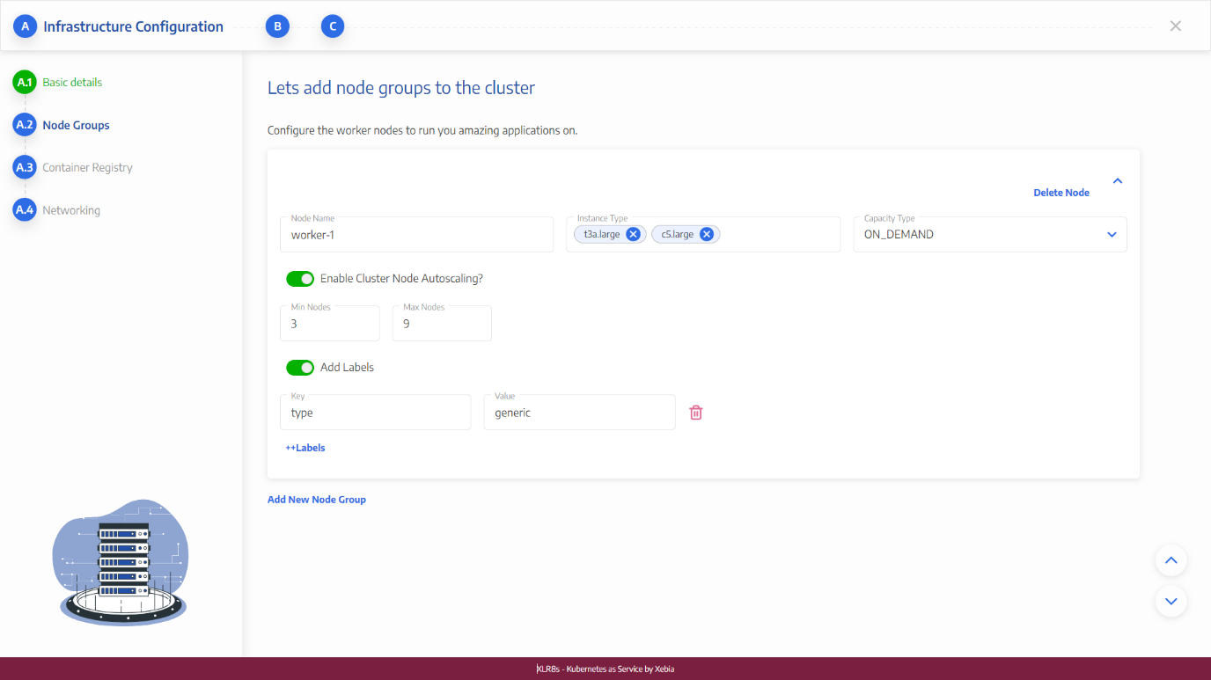Open Container Registry step

pos(88,167)
